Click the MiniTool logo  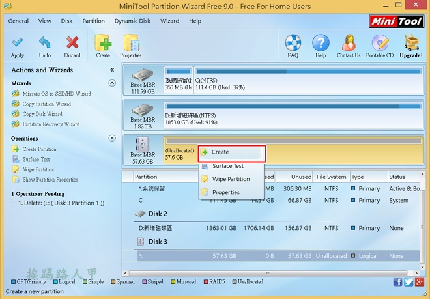[x=397, y=21]
